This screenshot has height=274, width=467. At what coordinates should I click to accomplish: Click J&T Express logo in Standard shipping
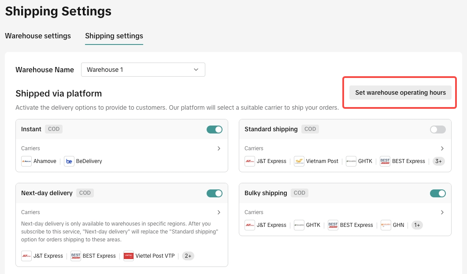(x=250, y=161)
